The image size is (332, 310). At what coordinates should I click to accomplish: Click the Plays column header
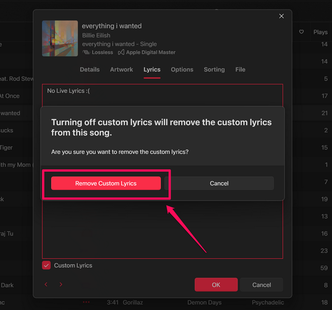[x=320, y=32]
